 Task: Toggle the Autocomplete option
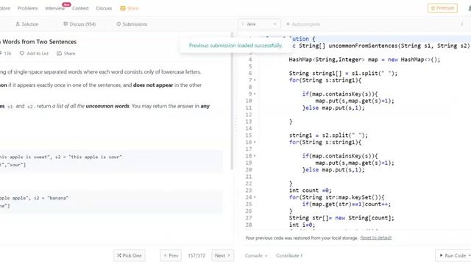pos(303,24)
